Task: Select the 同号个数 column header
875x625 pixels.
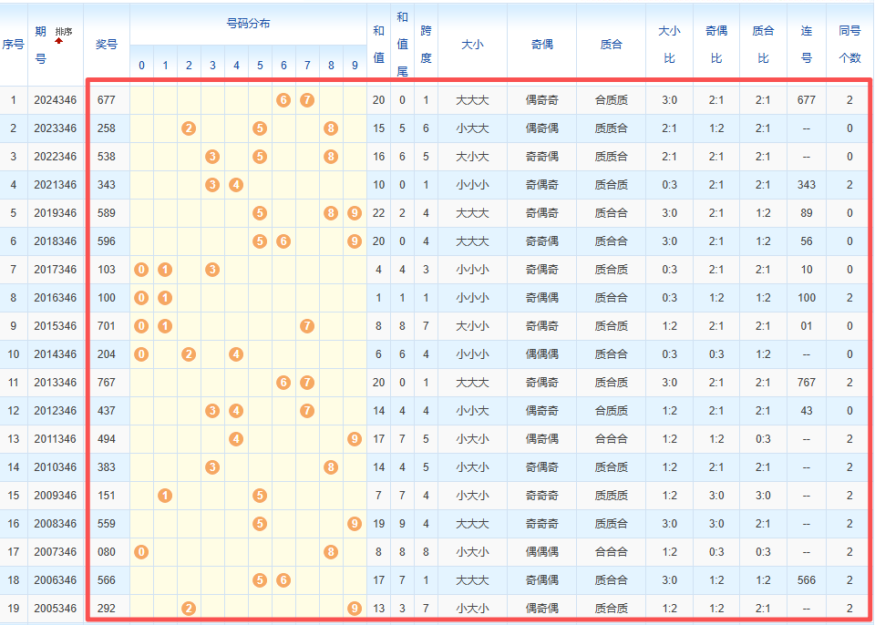Action: click(849, 44)
